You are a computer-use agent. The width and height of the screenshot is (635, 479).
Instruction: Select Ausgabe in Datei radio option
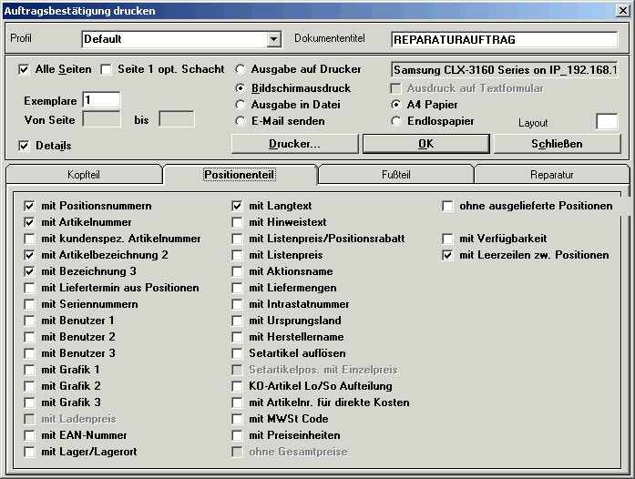[x=241, y=105]
